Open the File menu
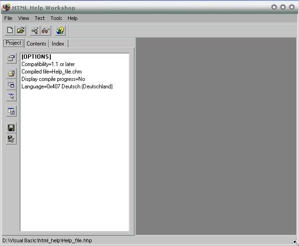 coord(8,18)
